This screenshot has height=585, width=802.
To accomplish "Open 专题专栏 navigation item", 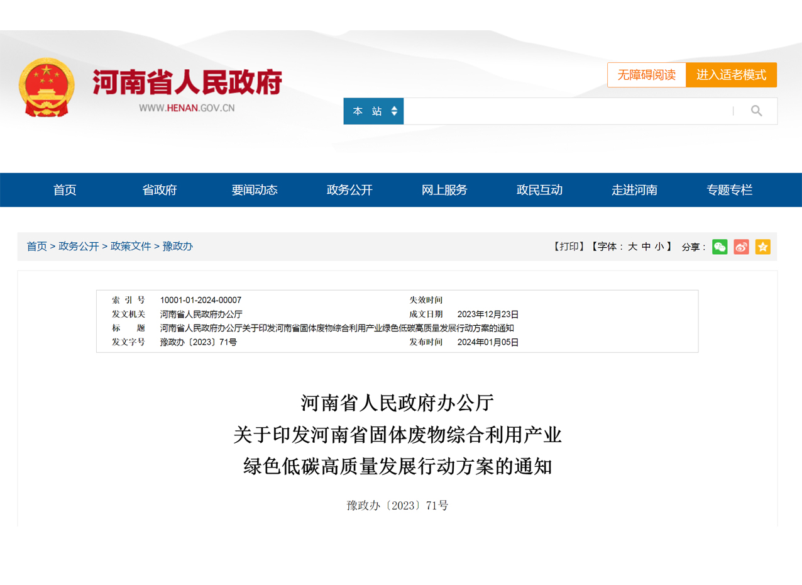I will [x=729, y=190].
